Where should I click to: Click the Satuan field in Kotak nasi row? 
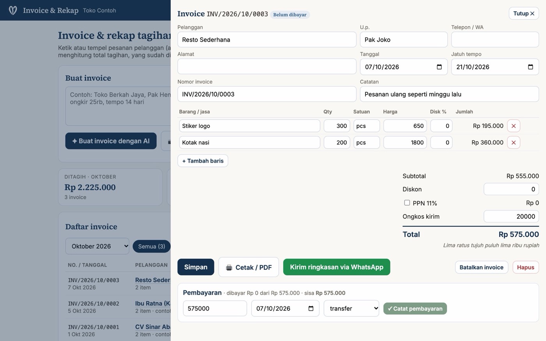coord(367,143)
